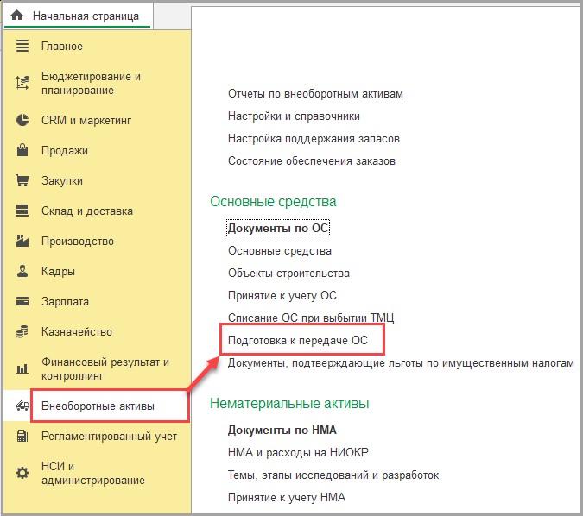Open НМА и расходы на НИОКР
The image size is (583, 516).
[x=298, y=452]
